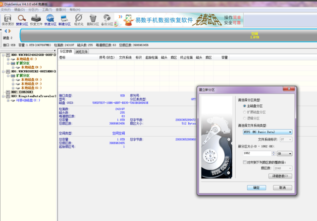The height and width of the screenshot is (221, 317).
Task: Click the Backup Partition (备份分区) toolbar icon
Action: pyautogui.click(x=107, y=20)
